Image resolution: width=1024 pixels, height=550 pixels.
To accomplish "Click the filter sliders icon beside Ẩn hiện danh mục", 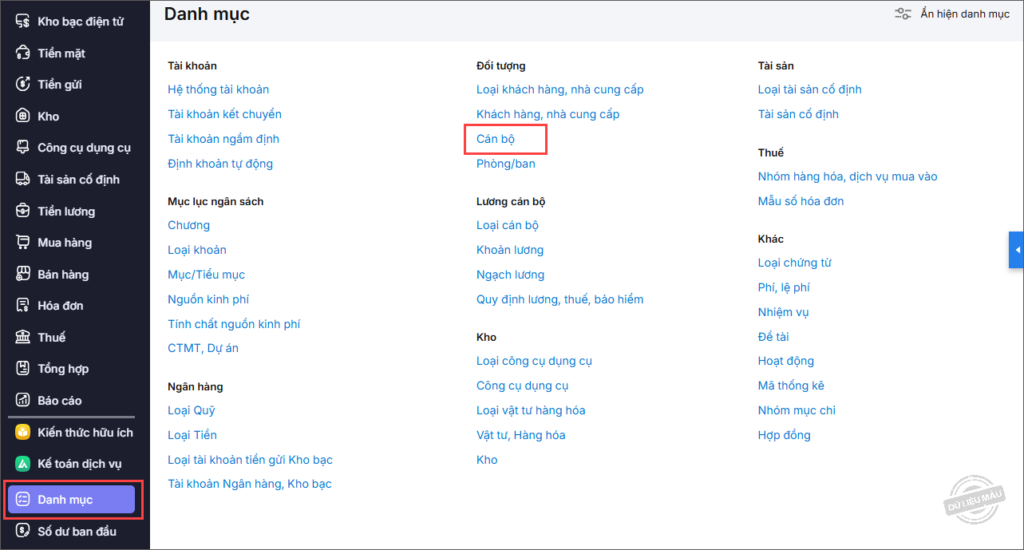I will (903, 14).
